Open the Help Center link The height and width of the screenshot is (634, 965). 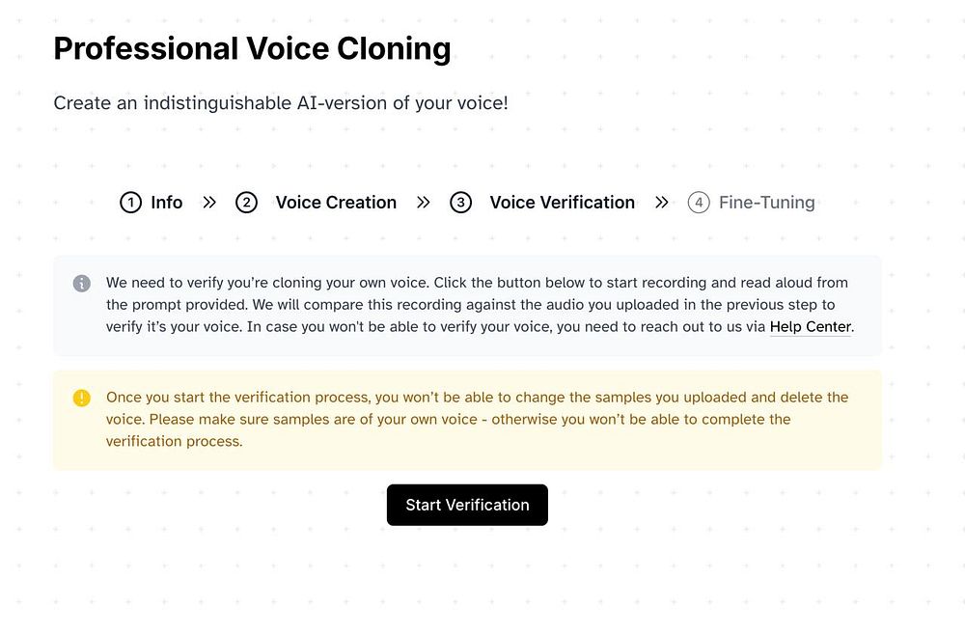click(811, 327)
